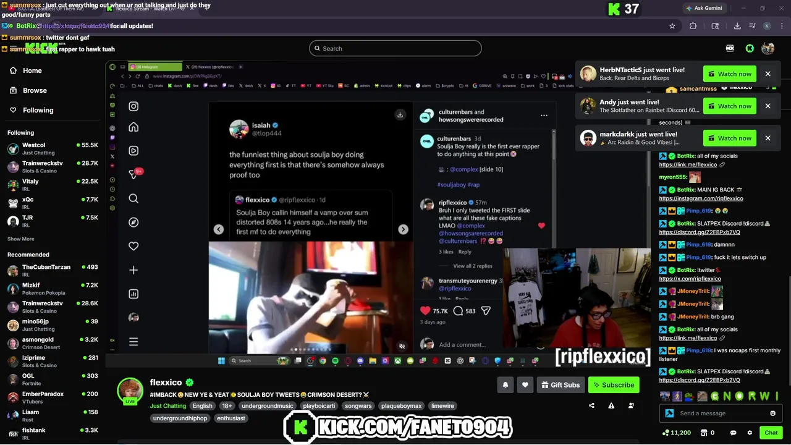Click Ask Gemini in browser
Image resolution: width=791 pixels, height=445 pixels.
[703, 8]
